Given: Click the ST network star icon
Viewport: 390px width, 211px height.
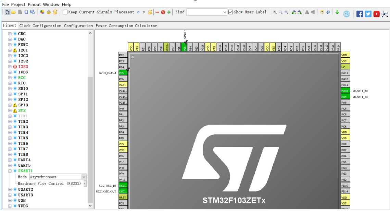Looking at the screenshot, I should [x=385, y=14].
